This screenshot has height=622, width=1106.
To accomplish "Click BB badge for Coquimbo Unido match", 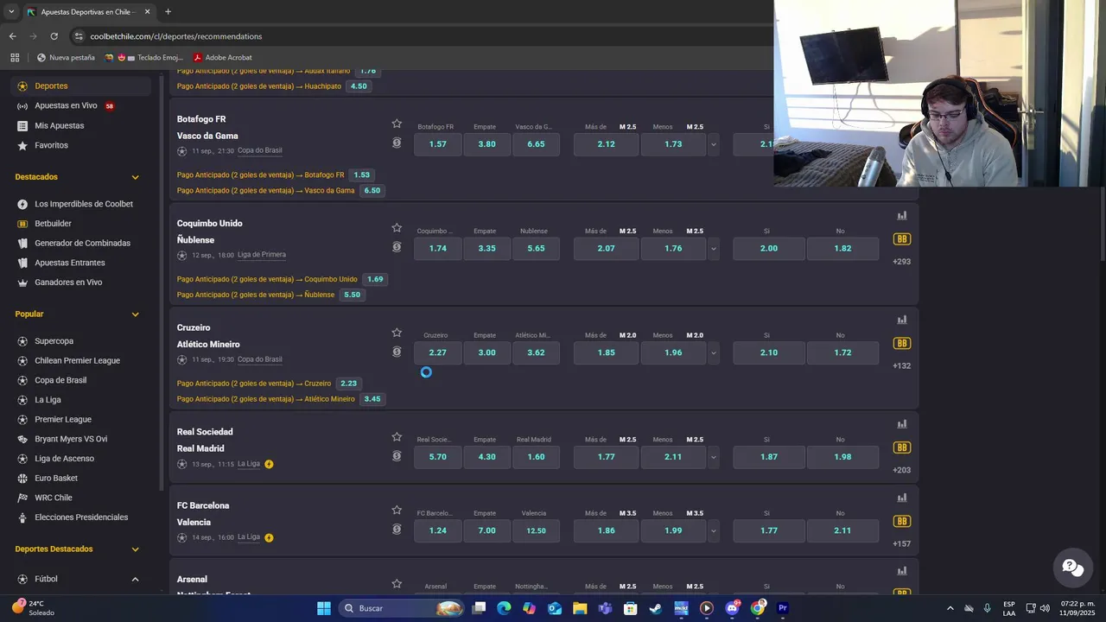I will pyautogui.click(x=902, y=239).
